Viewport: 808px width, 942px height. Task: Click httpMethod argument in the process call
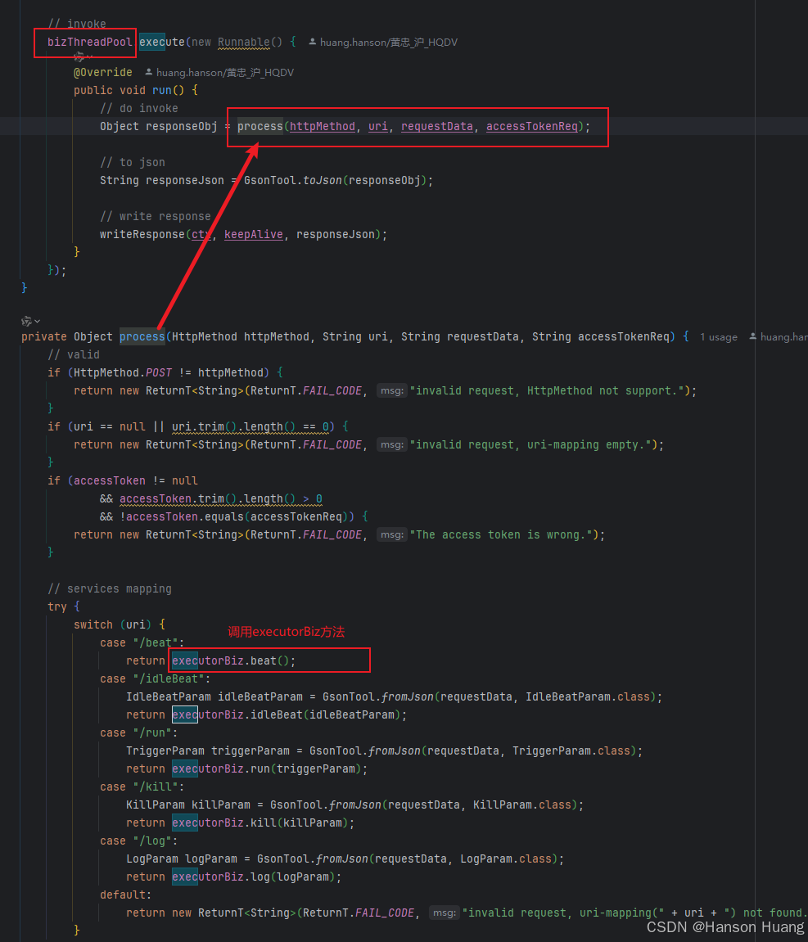click(322, 126)
